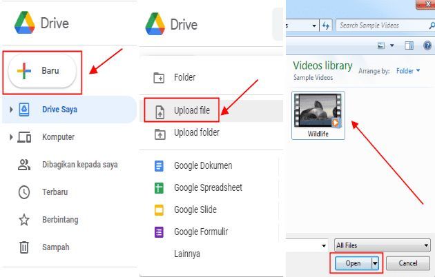Toggle the preview pane icon
Screen dimensions: 435x277
(x=409, y=45)
